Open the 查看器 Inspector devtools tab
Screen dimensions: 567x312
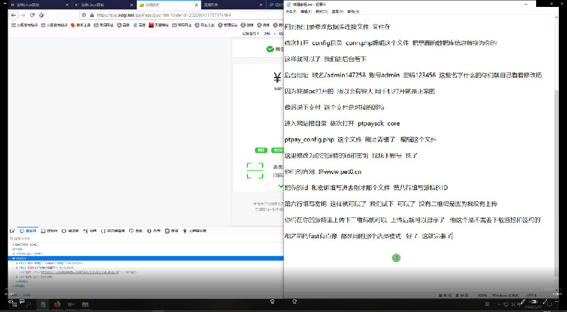pos(28,231)
